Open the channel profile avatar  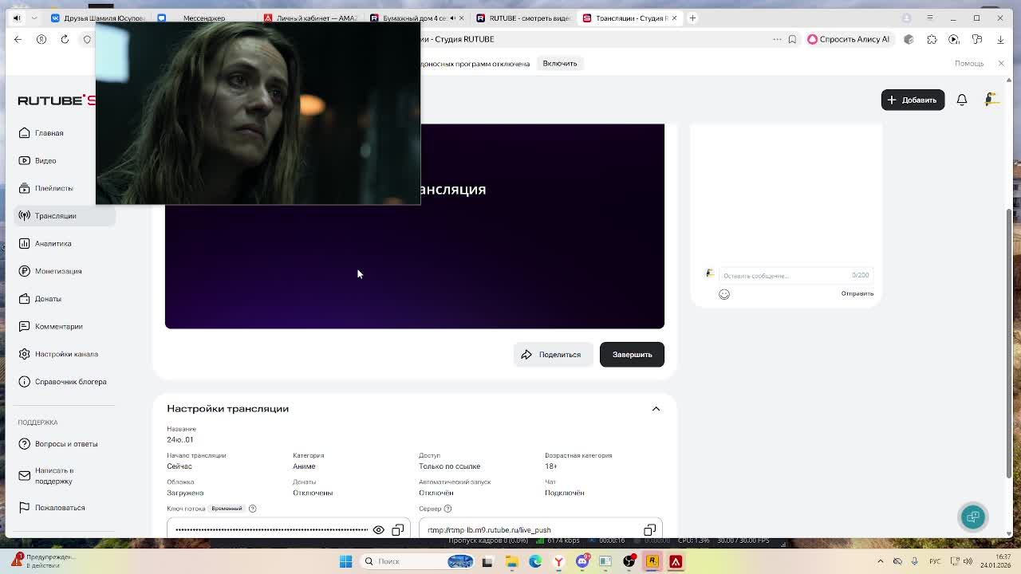[992, 100]
